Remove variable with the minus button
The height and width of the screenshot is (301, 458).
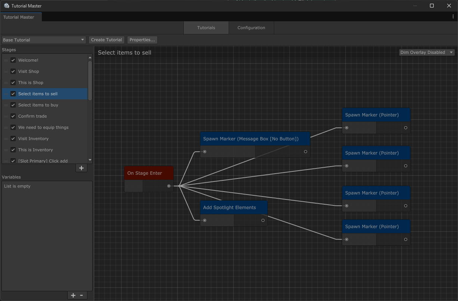coord(82,295)
